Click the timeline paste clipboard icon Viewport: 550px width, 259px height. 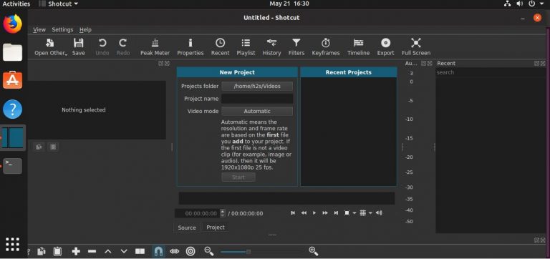[57, 251]
